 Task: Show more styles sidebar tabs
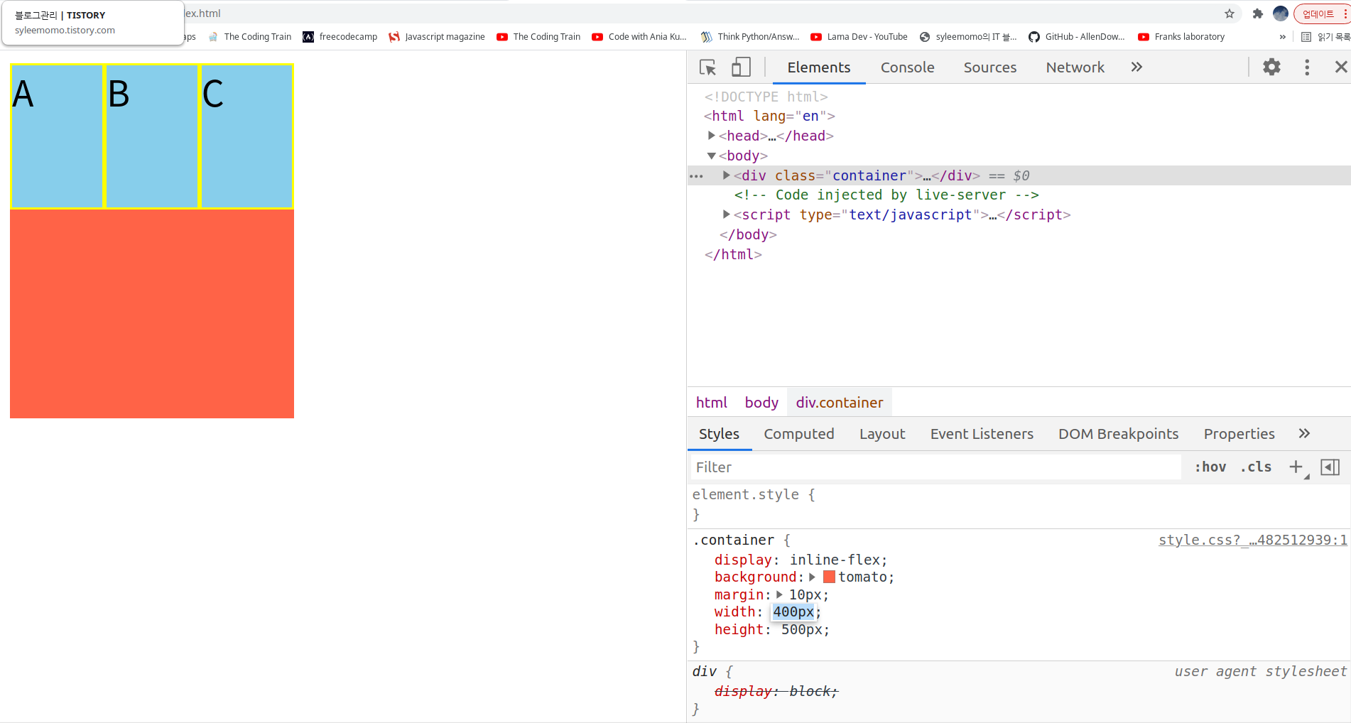coord(1304,434)
